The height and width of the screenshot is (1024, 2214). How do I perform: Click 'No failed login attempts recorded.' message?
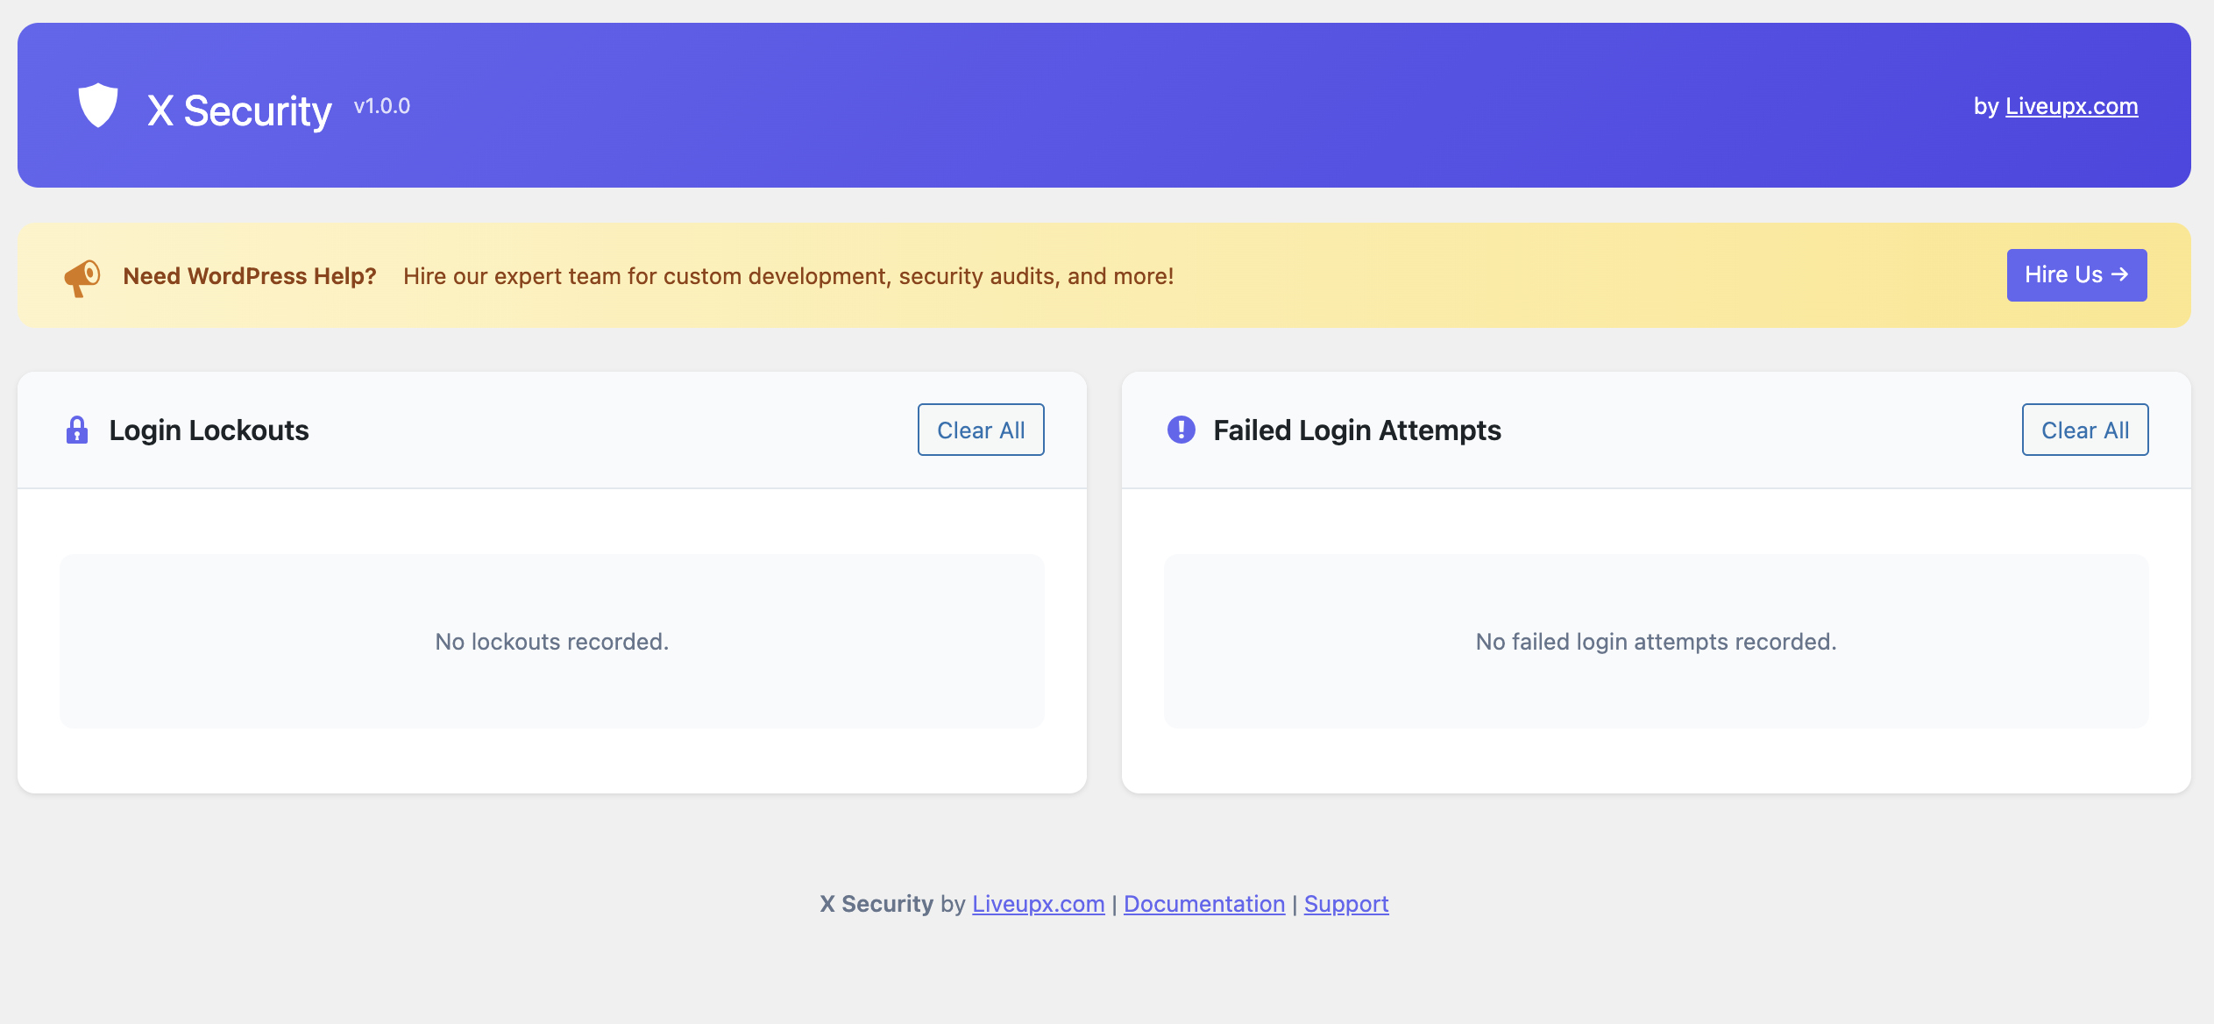click(1657, 642)
